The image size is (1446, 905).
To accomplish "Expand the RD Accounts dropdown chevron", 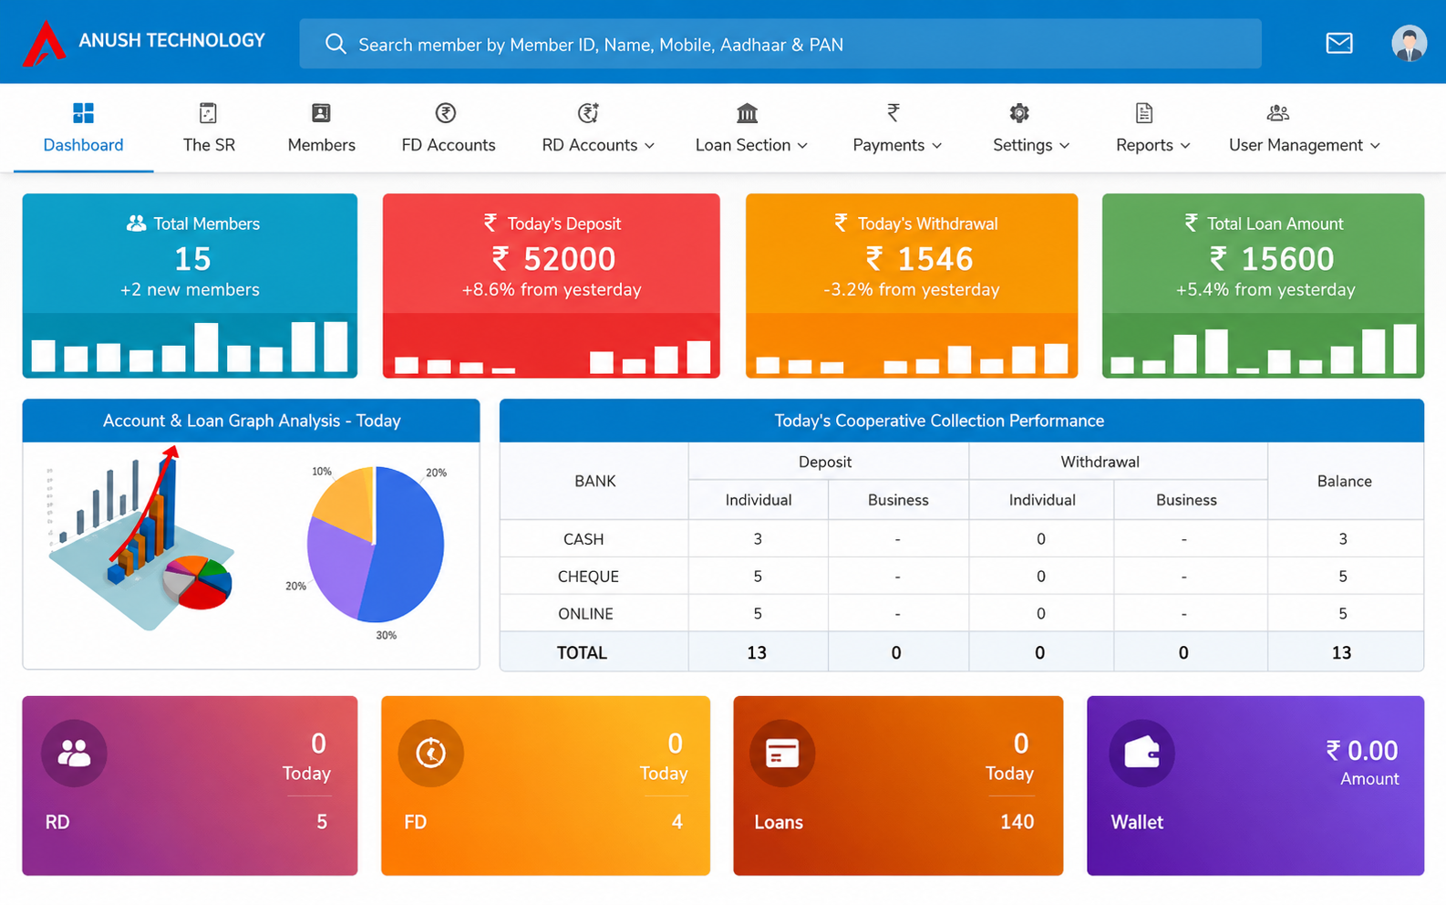I will (x=650, y=146).
